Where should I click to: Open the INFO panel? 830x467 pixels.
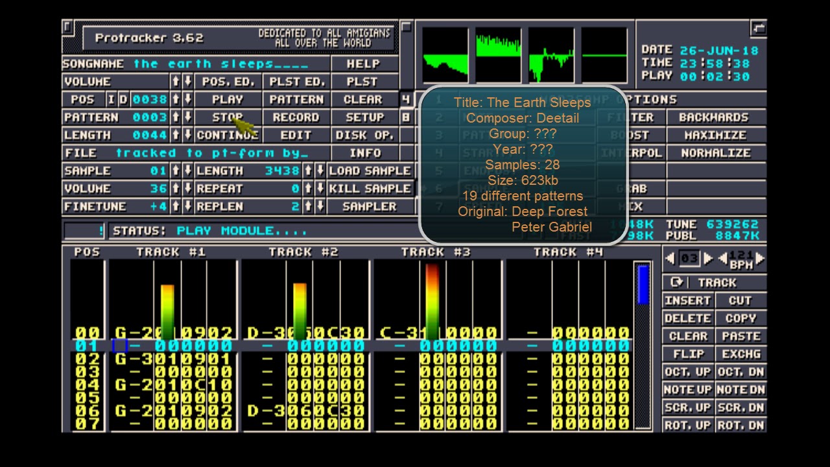tap(363, 153)
